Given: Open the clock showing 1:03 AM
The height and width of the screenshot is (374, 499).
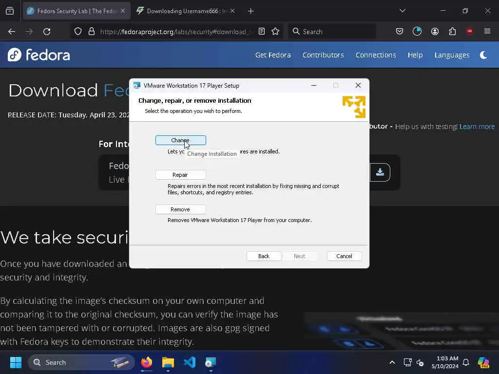Looking at the screenshot, I should (x=445, y=362).
